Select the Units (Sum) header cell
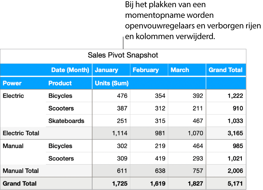Image resolution: width=263 pixels, height=190 pixels. [x=112, y=83]
